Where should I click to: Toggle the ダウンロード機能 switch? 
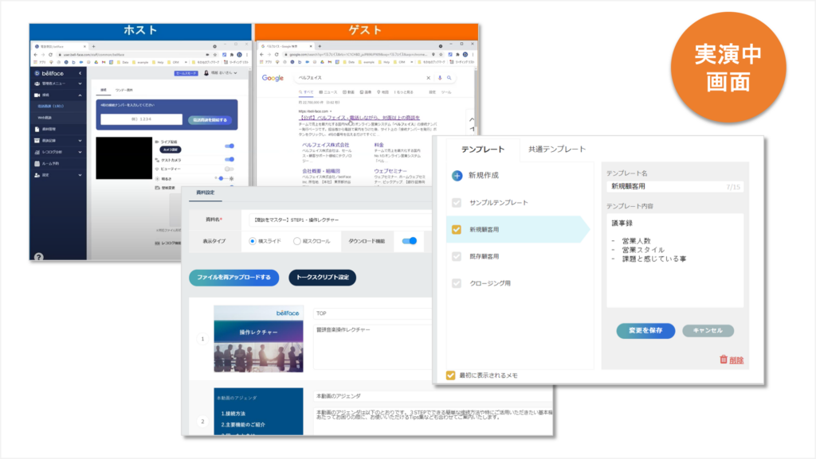[x=410, y=241]
